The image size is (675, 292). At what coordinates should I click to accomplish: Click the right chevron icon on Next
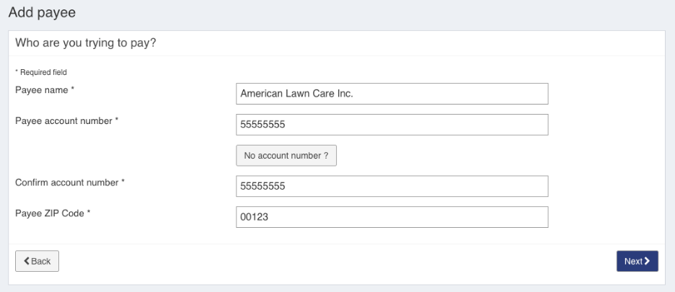647,261
